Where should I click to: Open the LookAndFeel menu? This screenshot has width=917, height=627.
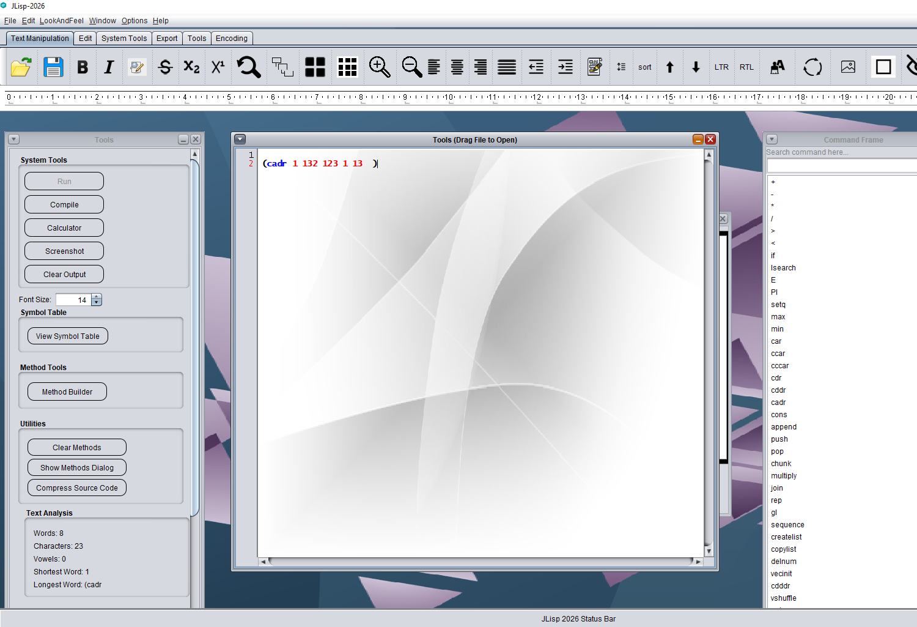61,21
